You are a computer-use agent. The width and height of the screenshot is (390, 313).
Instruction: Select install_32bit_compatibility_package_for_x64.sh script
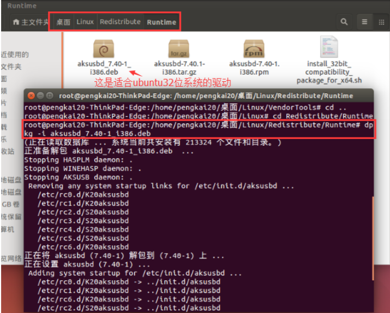[x=329, y=59]
